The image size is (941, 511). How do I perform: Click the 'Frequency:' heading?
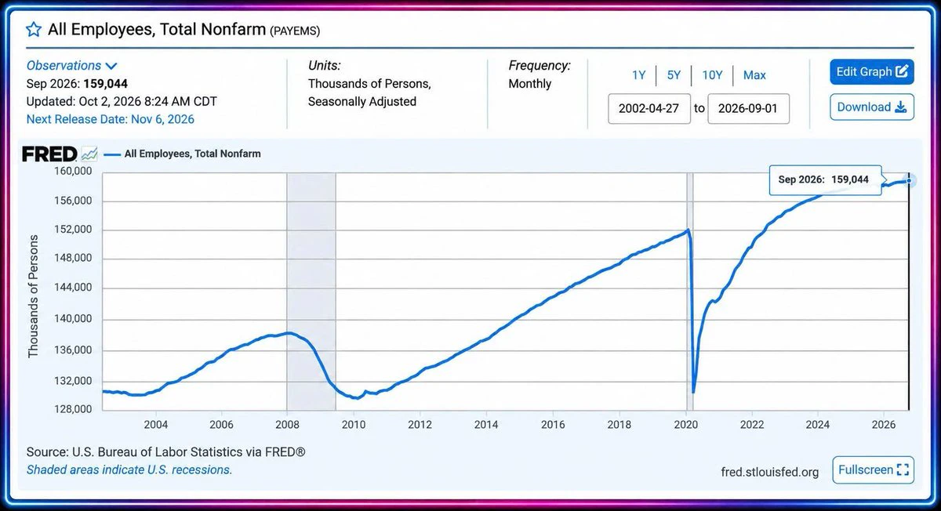tap(540, 66)
